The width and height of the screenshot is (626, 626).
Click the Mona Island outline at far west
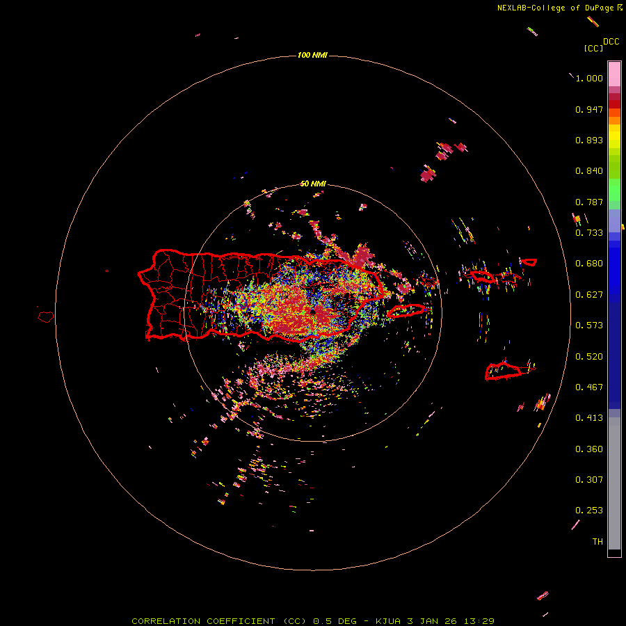coord(46,317)
